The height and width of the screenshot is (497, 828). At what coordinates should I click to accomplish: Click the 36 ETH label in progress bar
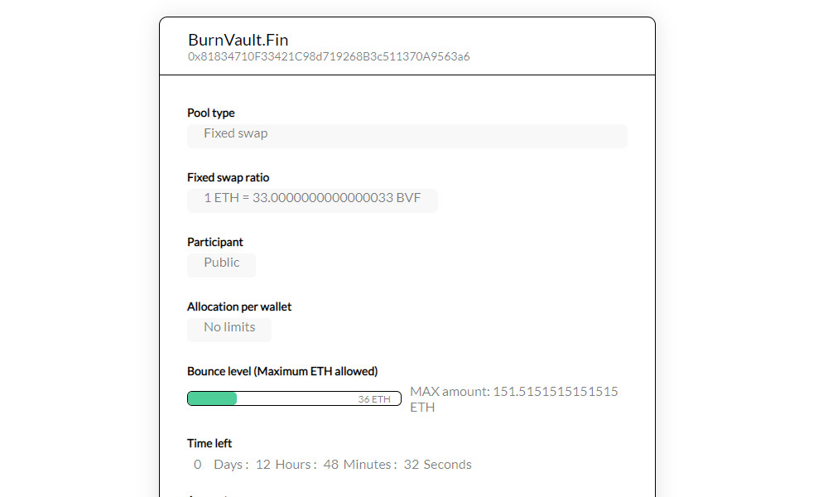tap(374, 399)
